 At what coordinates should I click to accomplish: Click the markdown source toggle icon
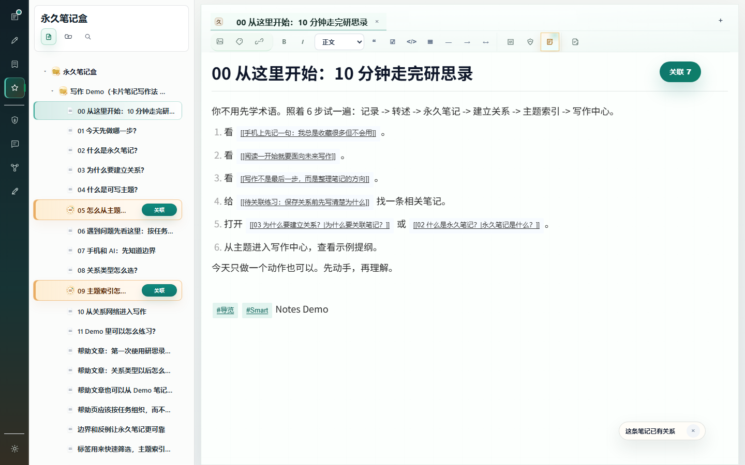point(511,42)
